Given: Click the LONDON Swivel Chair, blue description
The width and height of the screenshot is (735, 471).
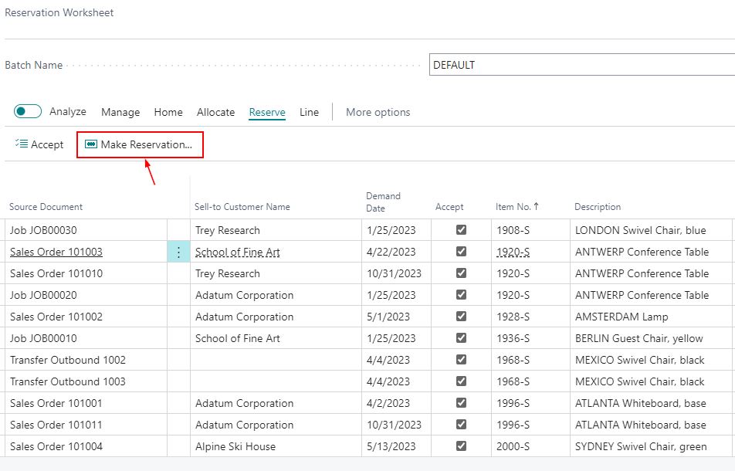Looking at the screenshot, I should tap(640, 230).
